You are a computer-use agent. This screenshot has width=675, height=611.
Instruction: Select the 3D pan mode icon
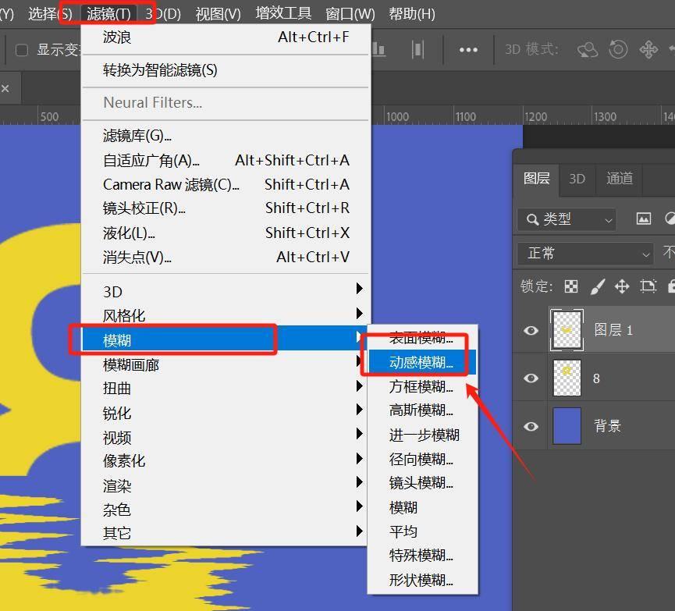point(650,49)
